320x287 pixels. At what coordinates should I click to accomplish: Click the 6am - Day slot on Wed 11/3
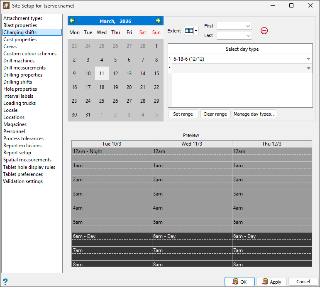(192, 239)
